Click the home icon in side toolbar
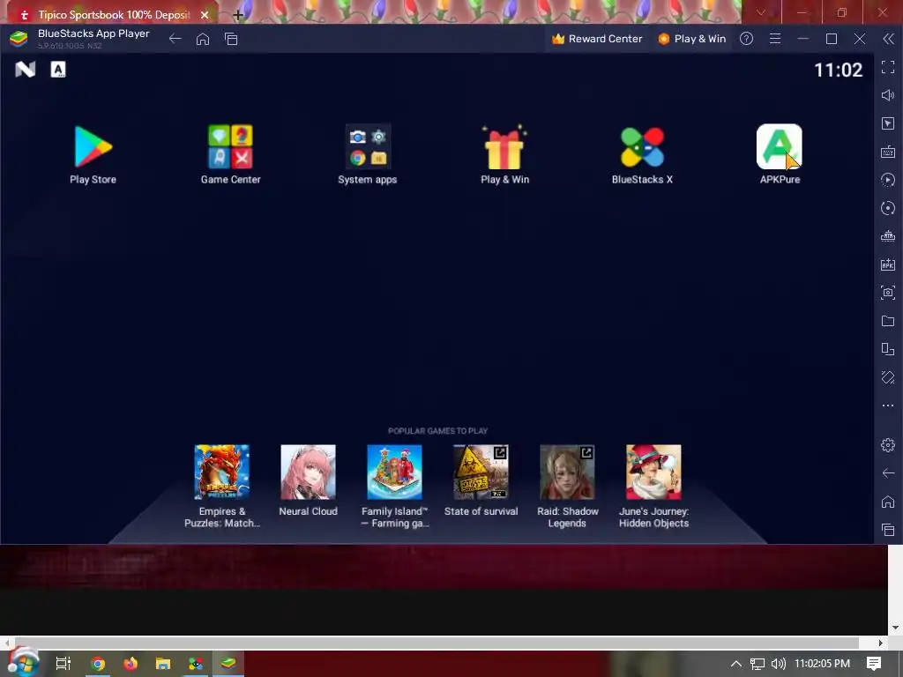Image resolution: width=903 pixels, height=677 pixels. click(888, 502)
